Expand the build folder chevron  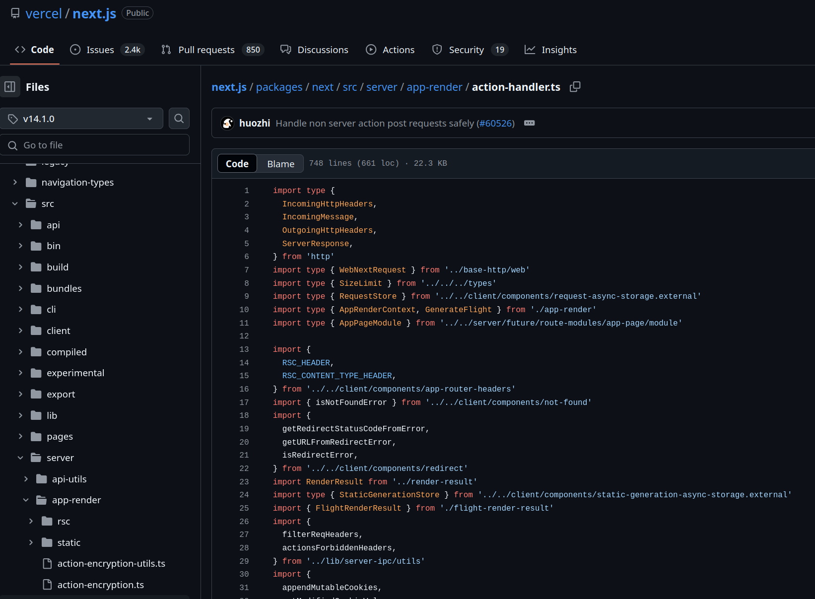(20, 267)
